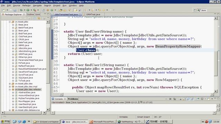Click Collapse All in Package Explorer
The image size is (221, 124).
click(x=35, y=18)
